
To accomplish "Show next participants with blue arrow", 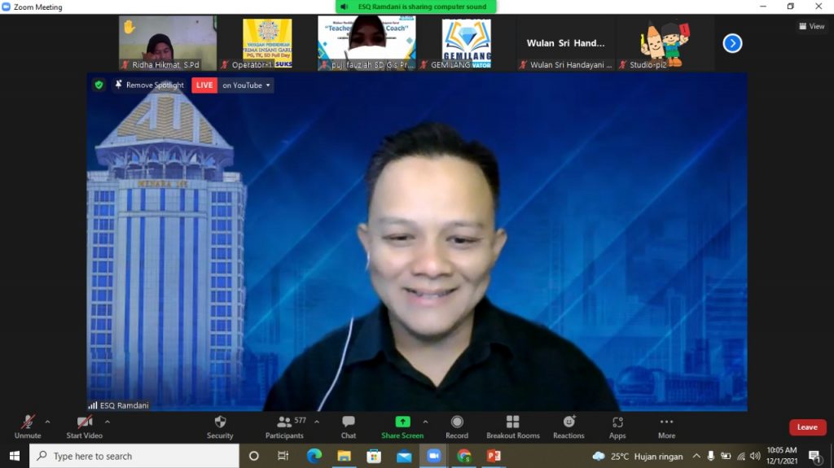I will pyautogui.click(x=732, y=43).
